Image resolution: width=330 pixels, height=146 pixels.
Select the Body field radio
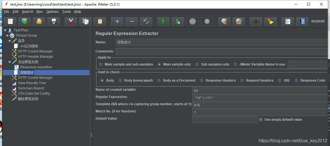(102, 80)
